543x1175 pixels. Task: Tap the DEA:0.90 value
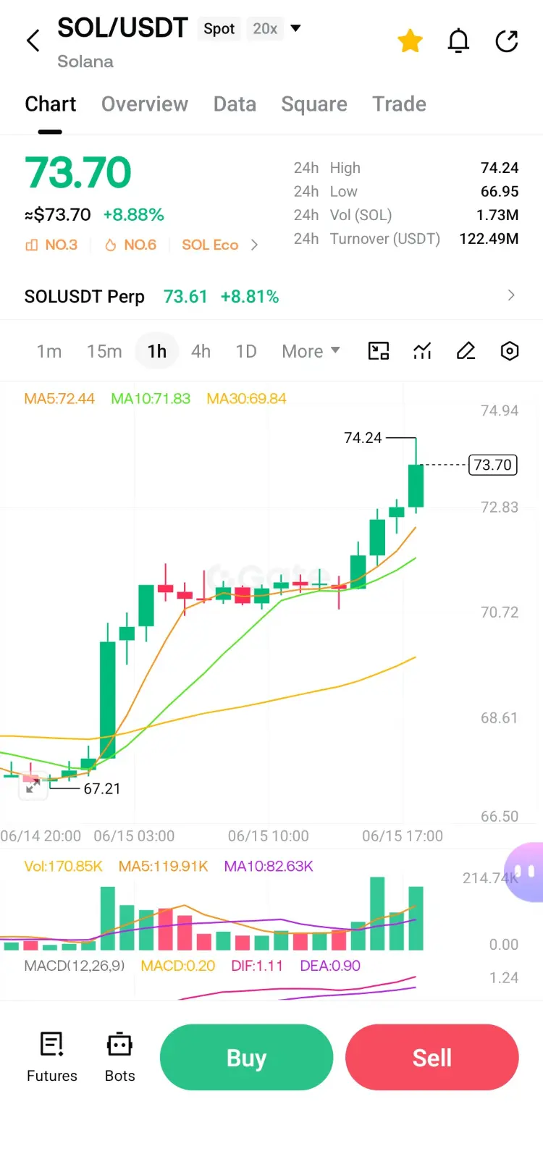(x=330, y=966)
